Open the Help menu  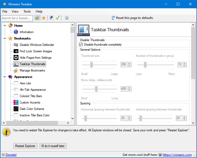coord(39,11)
